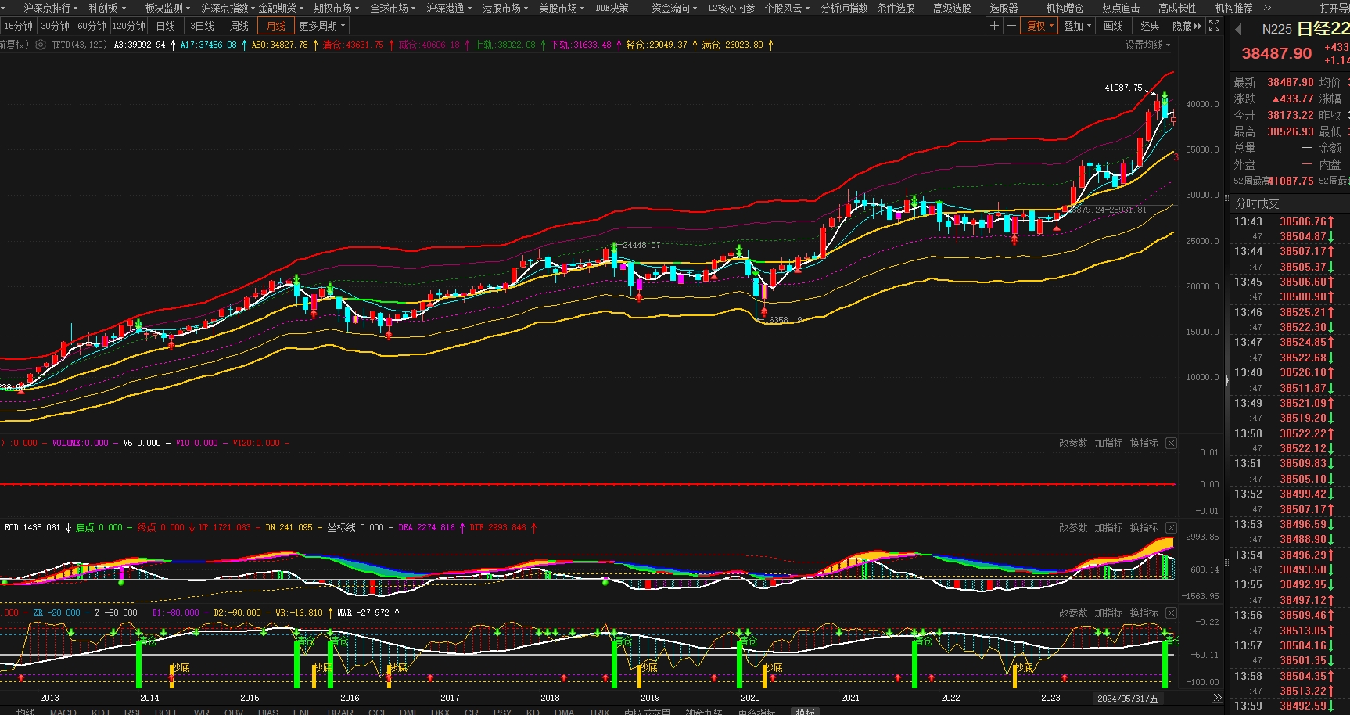
Task: Click 加指标 in VOLUME panel
Action: pyautogui.click(x=1108, y=443)
